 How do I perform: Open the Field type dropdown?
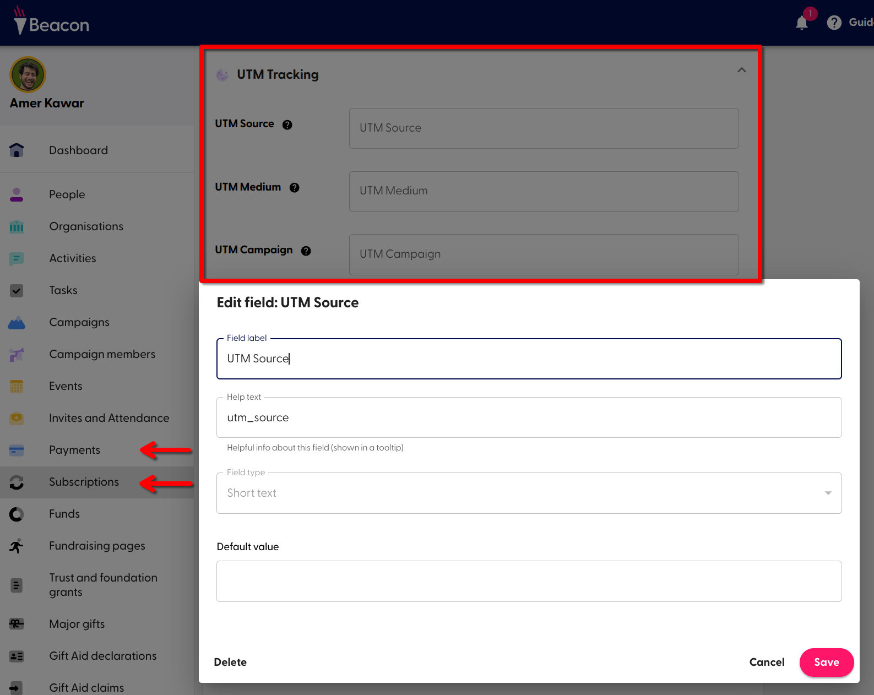[x=529, y=493]
